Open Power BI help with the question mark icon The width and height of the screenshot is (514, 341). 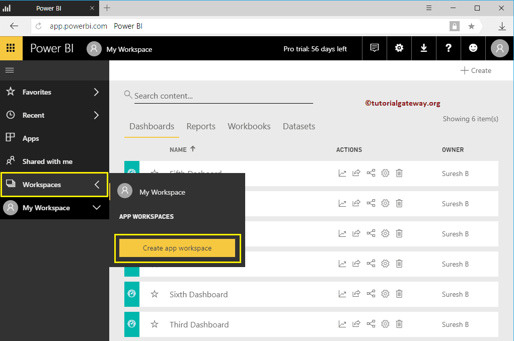tap(448, 48)
